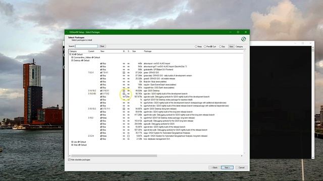Cycle install action for tora database management GUI
The width and height of the screenshot is (323, 181).
coord(101,139)
